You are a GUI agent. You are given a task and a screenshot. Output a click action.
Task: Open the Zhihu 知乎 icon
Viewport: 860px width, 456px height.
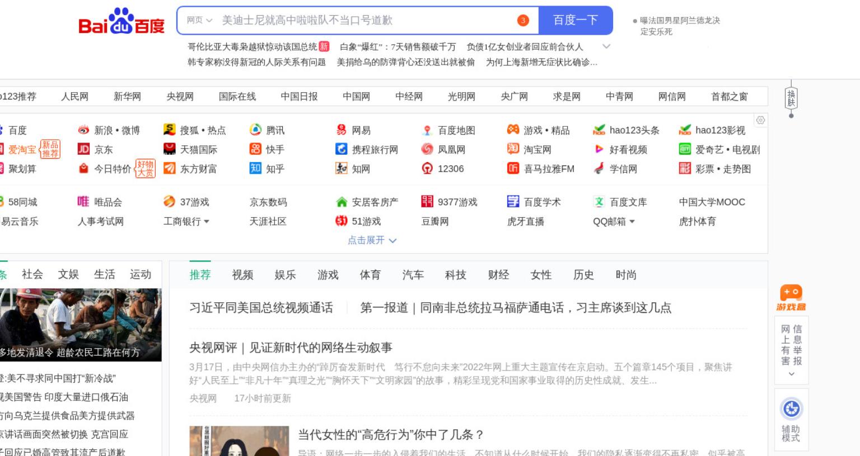[x=255, y=168]
